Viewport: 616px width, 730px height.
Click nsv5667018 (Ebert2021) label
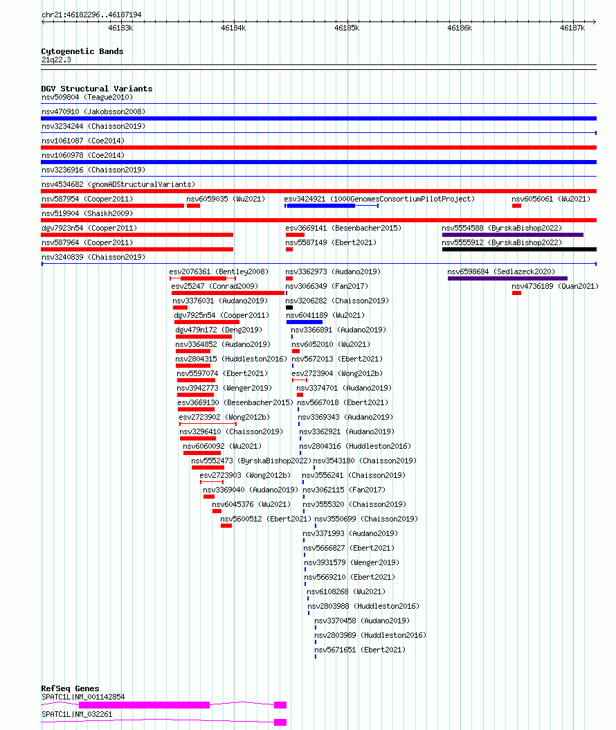[343, 402]
